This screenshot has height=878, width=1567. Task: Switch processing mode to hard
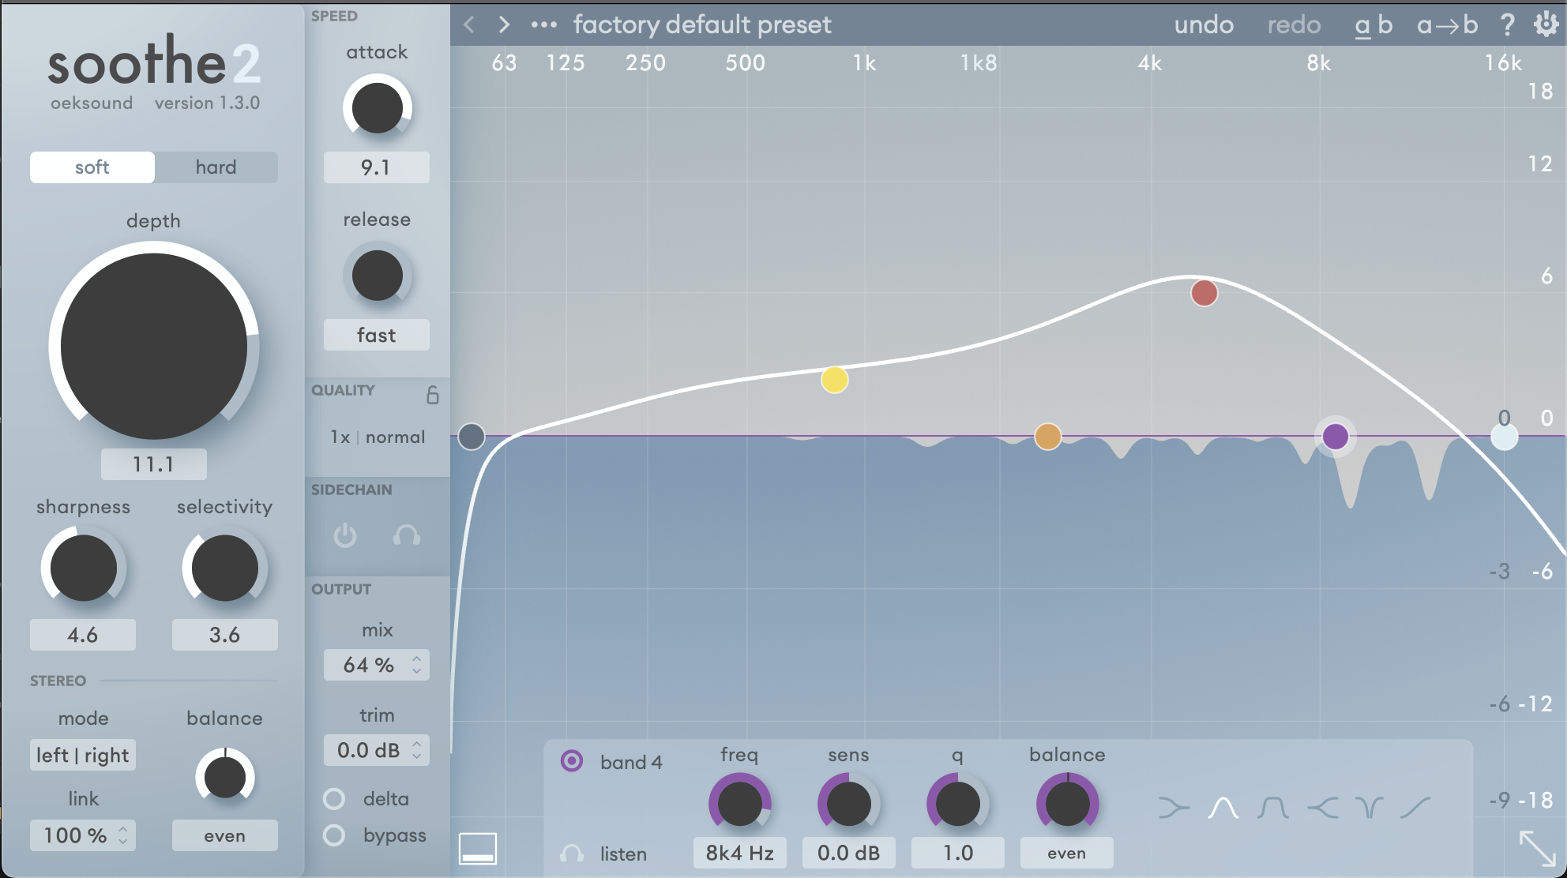[216, 167]
